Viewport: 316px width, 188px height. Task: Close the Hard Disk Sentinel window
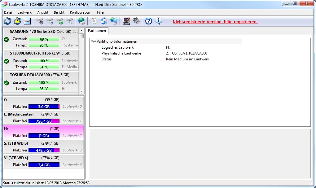pos(306,3)
